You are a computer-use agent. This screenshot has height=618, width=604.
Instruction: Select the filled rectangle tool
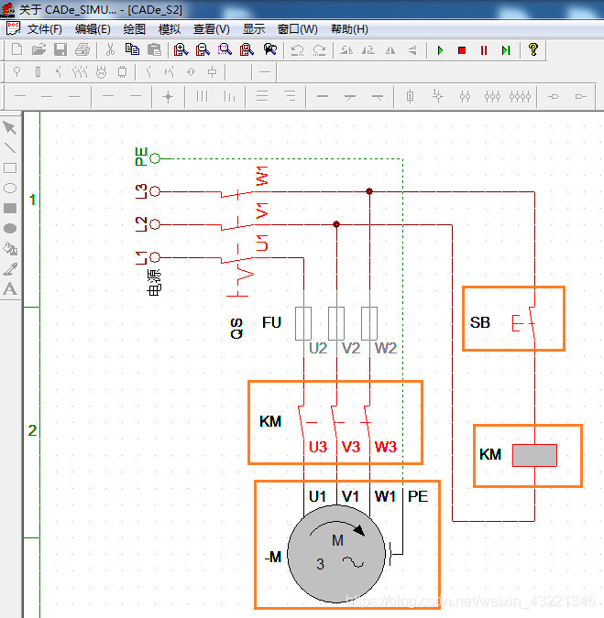coord(10,209)
